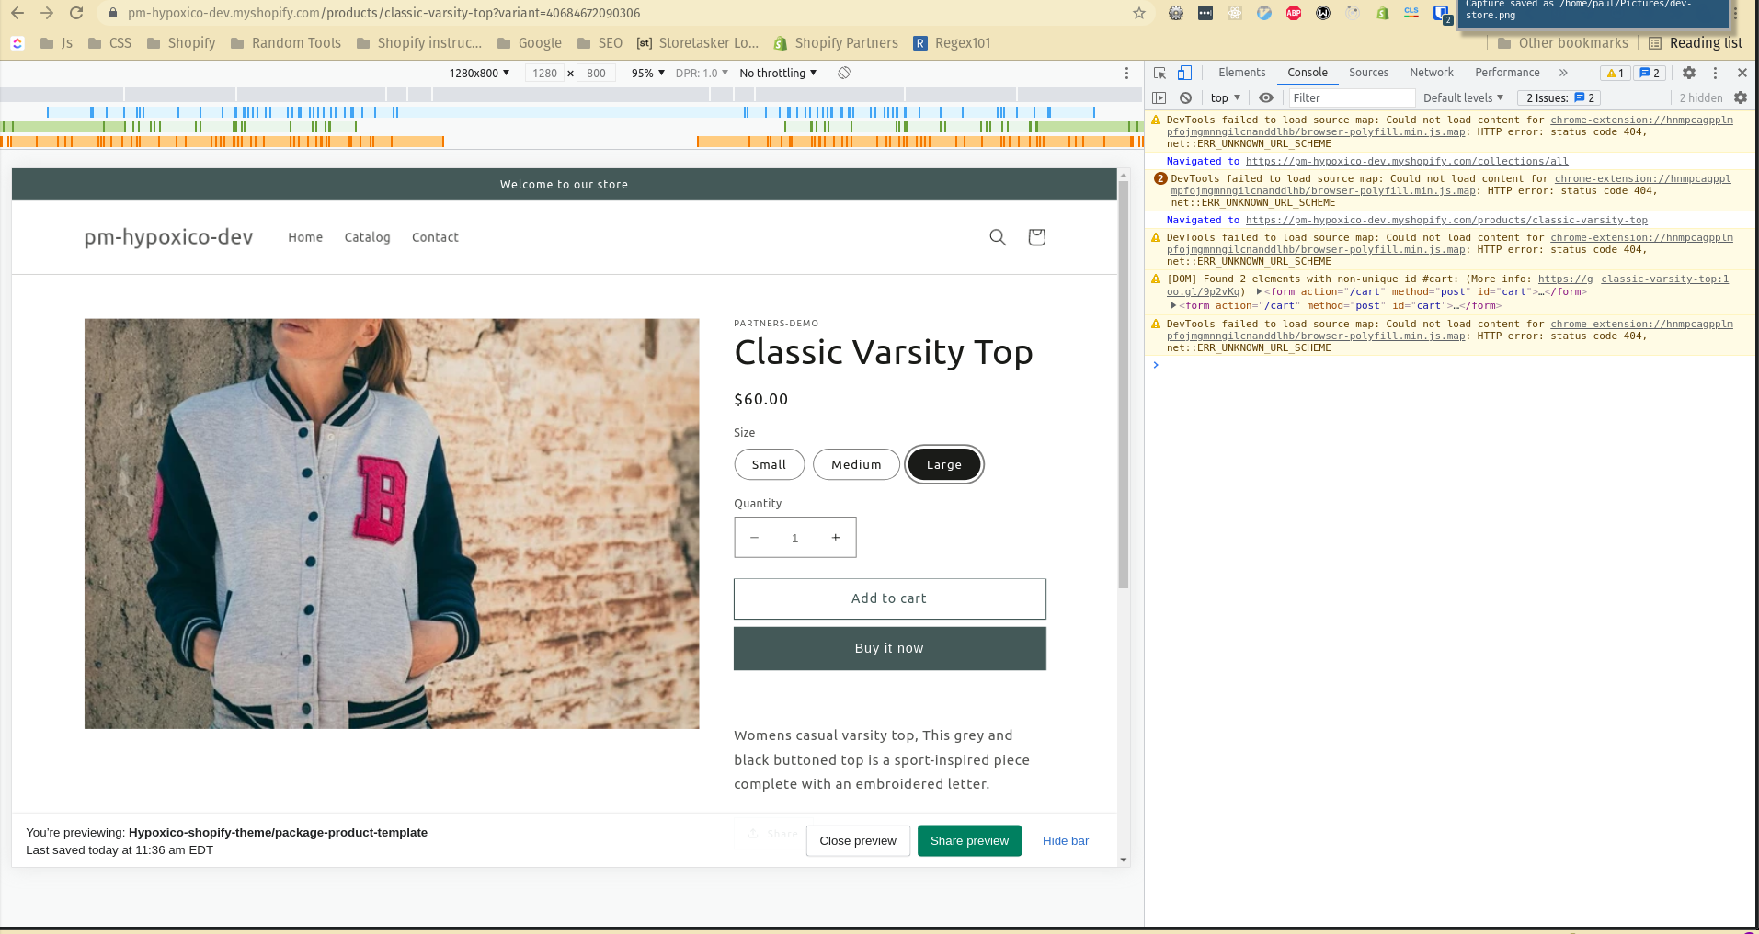Open the Create live expression eye icon

1265,97
